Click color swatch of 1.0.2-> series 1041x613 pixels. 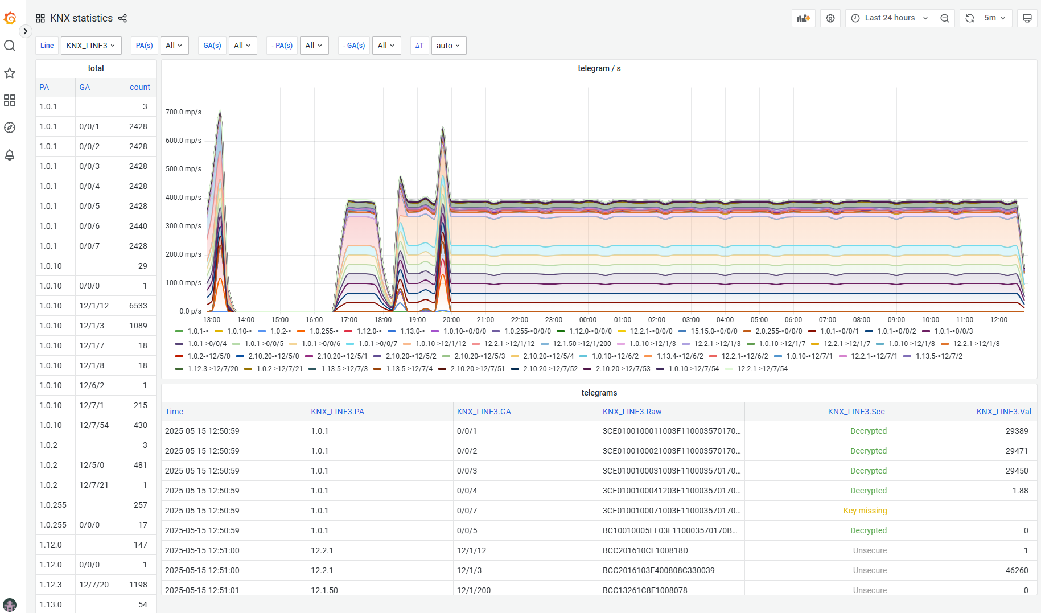pyautogui.click(x=262, y=331)
